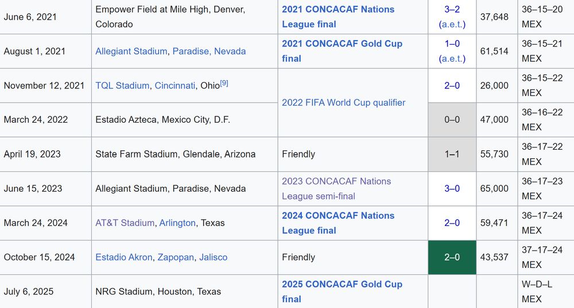This screenshot has height=308, width=574.
Task: Follow the Jalisco link
Action: coord(213,258)
